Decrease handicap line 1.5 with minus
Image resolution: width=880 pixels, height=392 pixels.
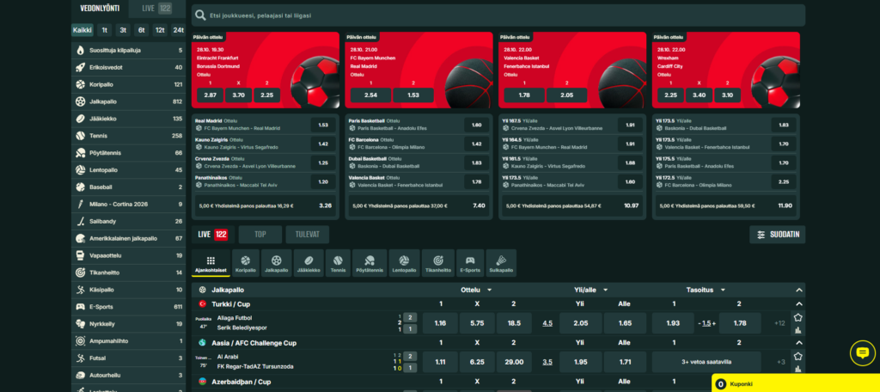pos(700,323)
